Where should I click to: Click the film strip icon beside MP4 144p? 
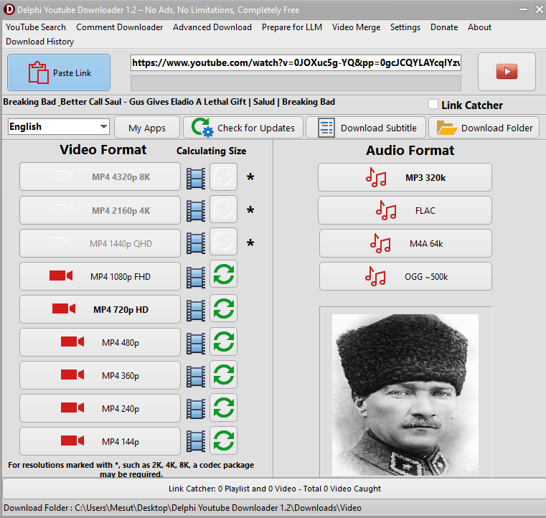pyautogui.click(x=196, y=442)
